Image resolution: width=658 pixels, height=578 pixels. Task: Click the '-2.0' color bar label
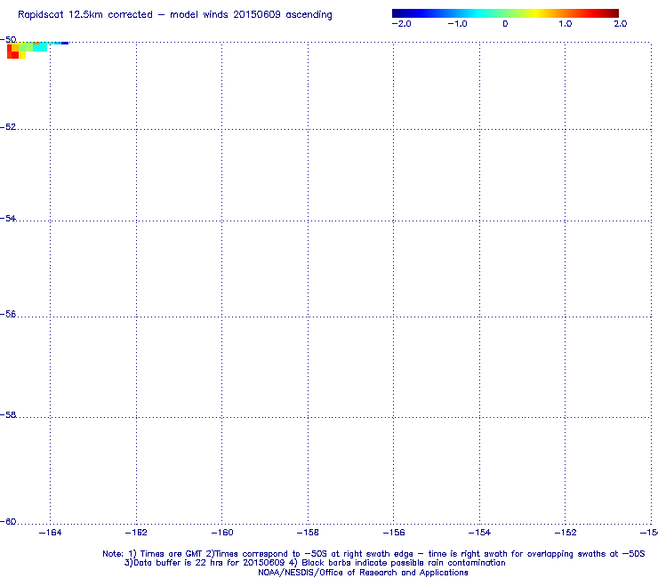click(401, 24)
